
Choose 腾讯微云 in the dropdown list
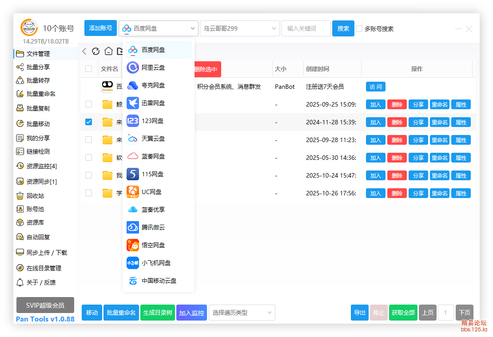click(x=159, y=228)
